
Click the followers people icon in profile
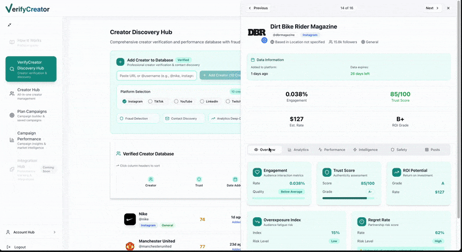point(330,42)
